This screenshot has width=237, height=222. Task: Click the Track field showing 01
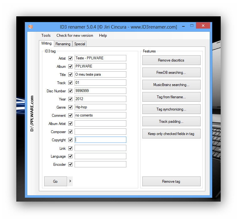tap(100, 83)
